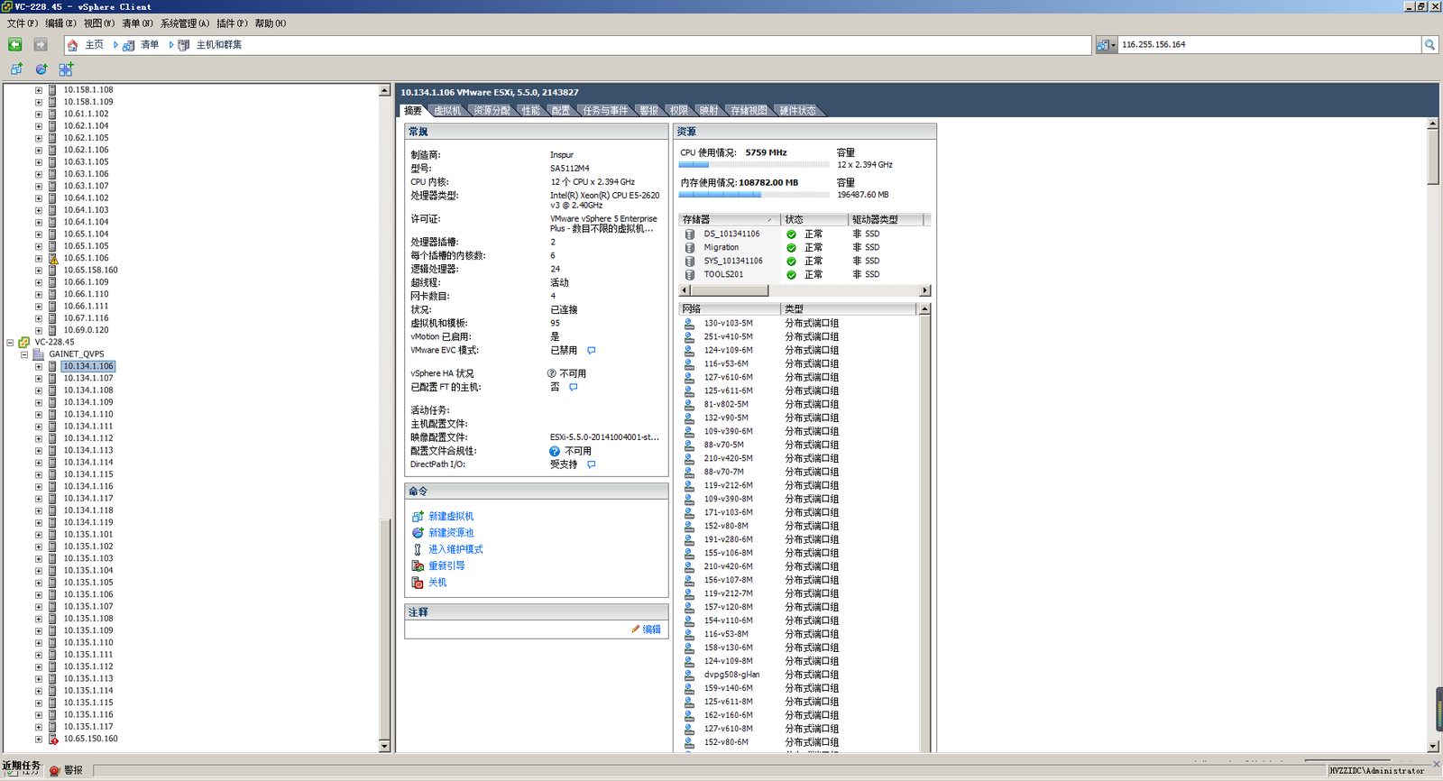Click blue question icon beside profile compliance
The width and height of the screenshot is (1443, 781).
pyautogui.click(x=555, y=451)
